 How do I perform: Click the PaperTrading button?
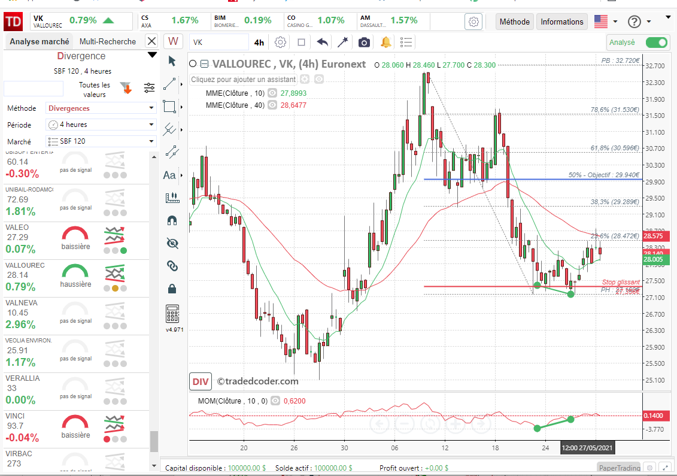pyautogui.click(x=620, y=468)
